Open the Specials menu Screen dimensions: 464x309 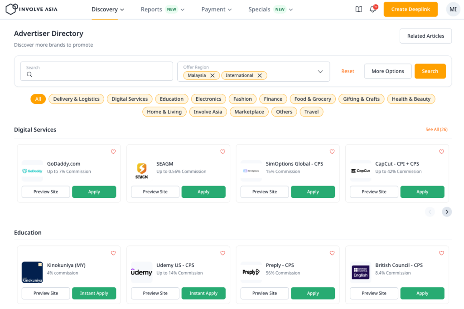[x=271, y=10]
